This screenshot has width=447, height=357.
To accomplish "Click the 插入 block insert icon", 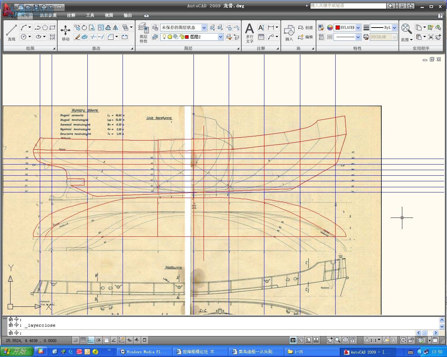I will point(289,33).
